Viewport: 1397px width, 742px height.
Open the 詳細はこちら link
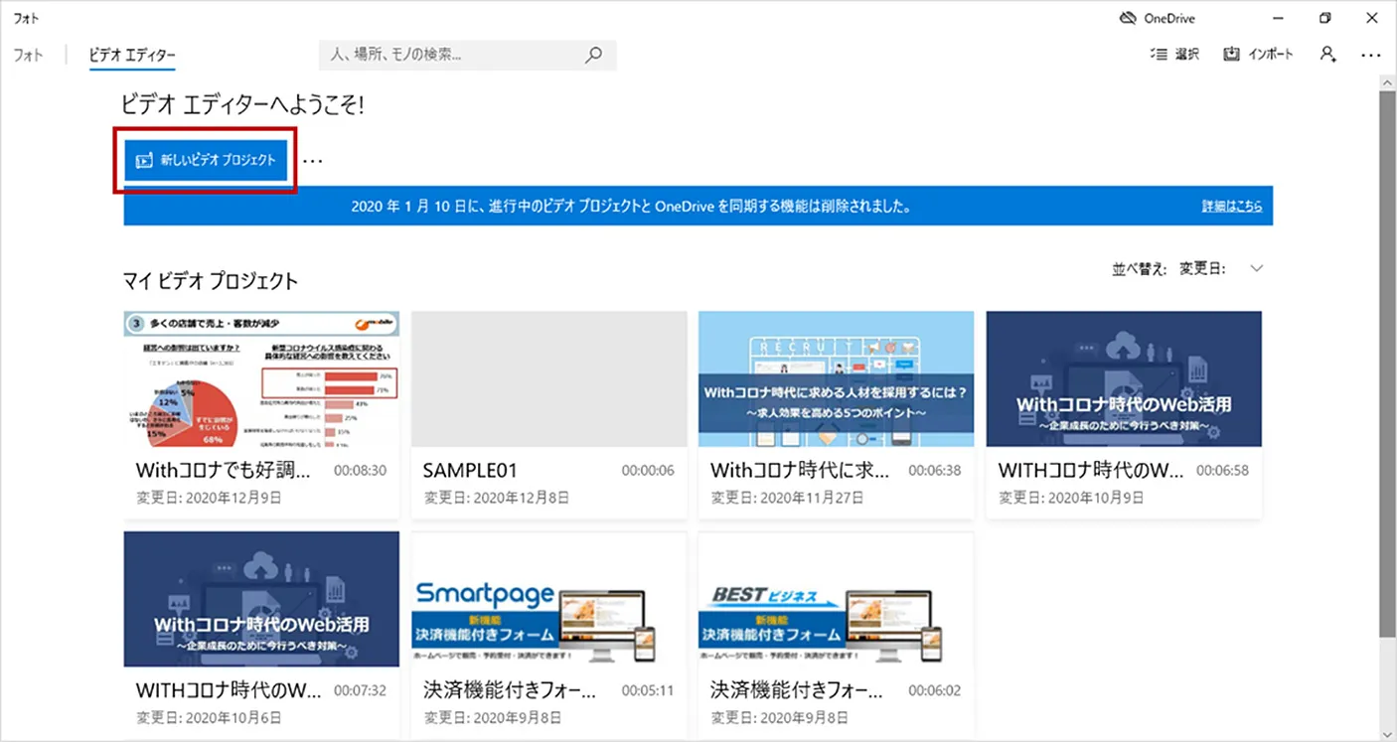coord(1232,206)
